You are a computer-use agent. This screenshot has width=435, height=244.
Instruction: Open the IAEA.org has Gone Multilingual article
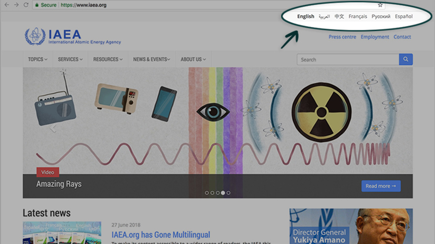coord(161,234)
